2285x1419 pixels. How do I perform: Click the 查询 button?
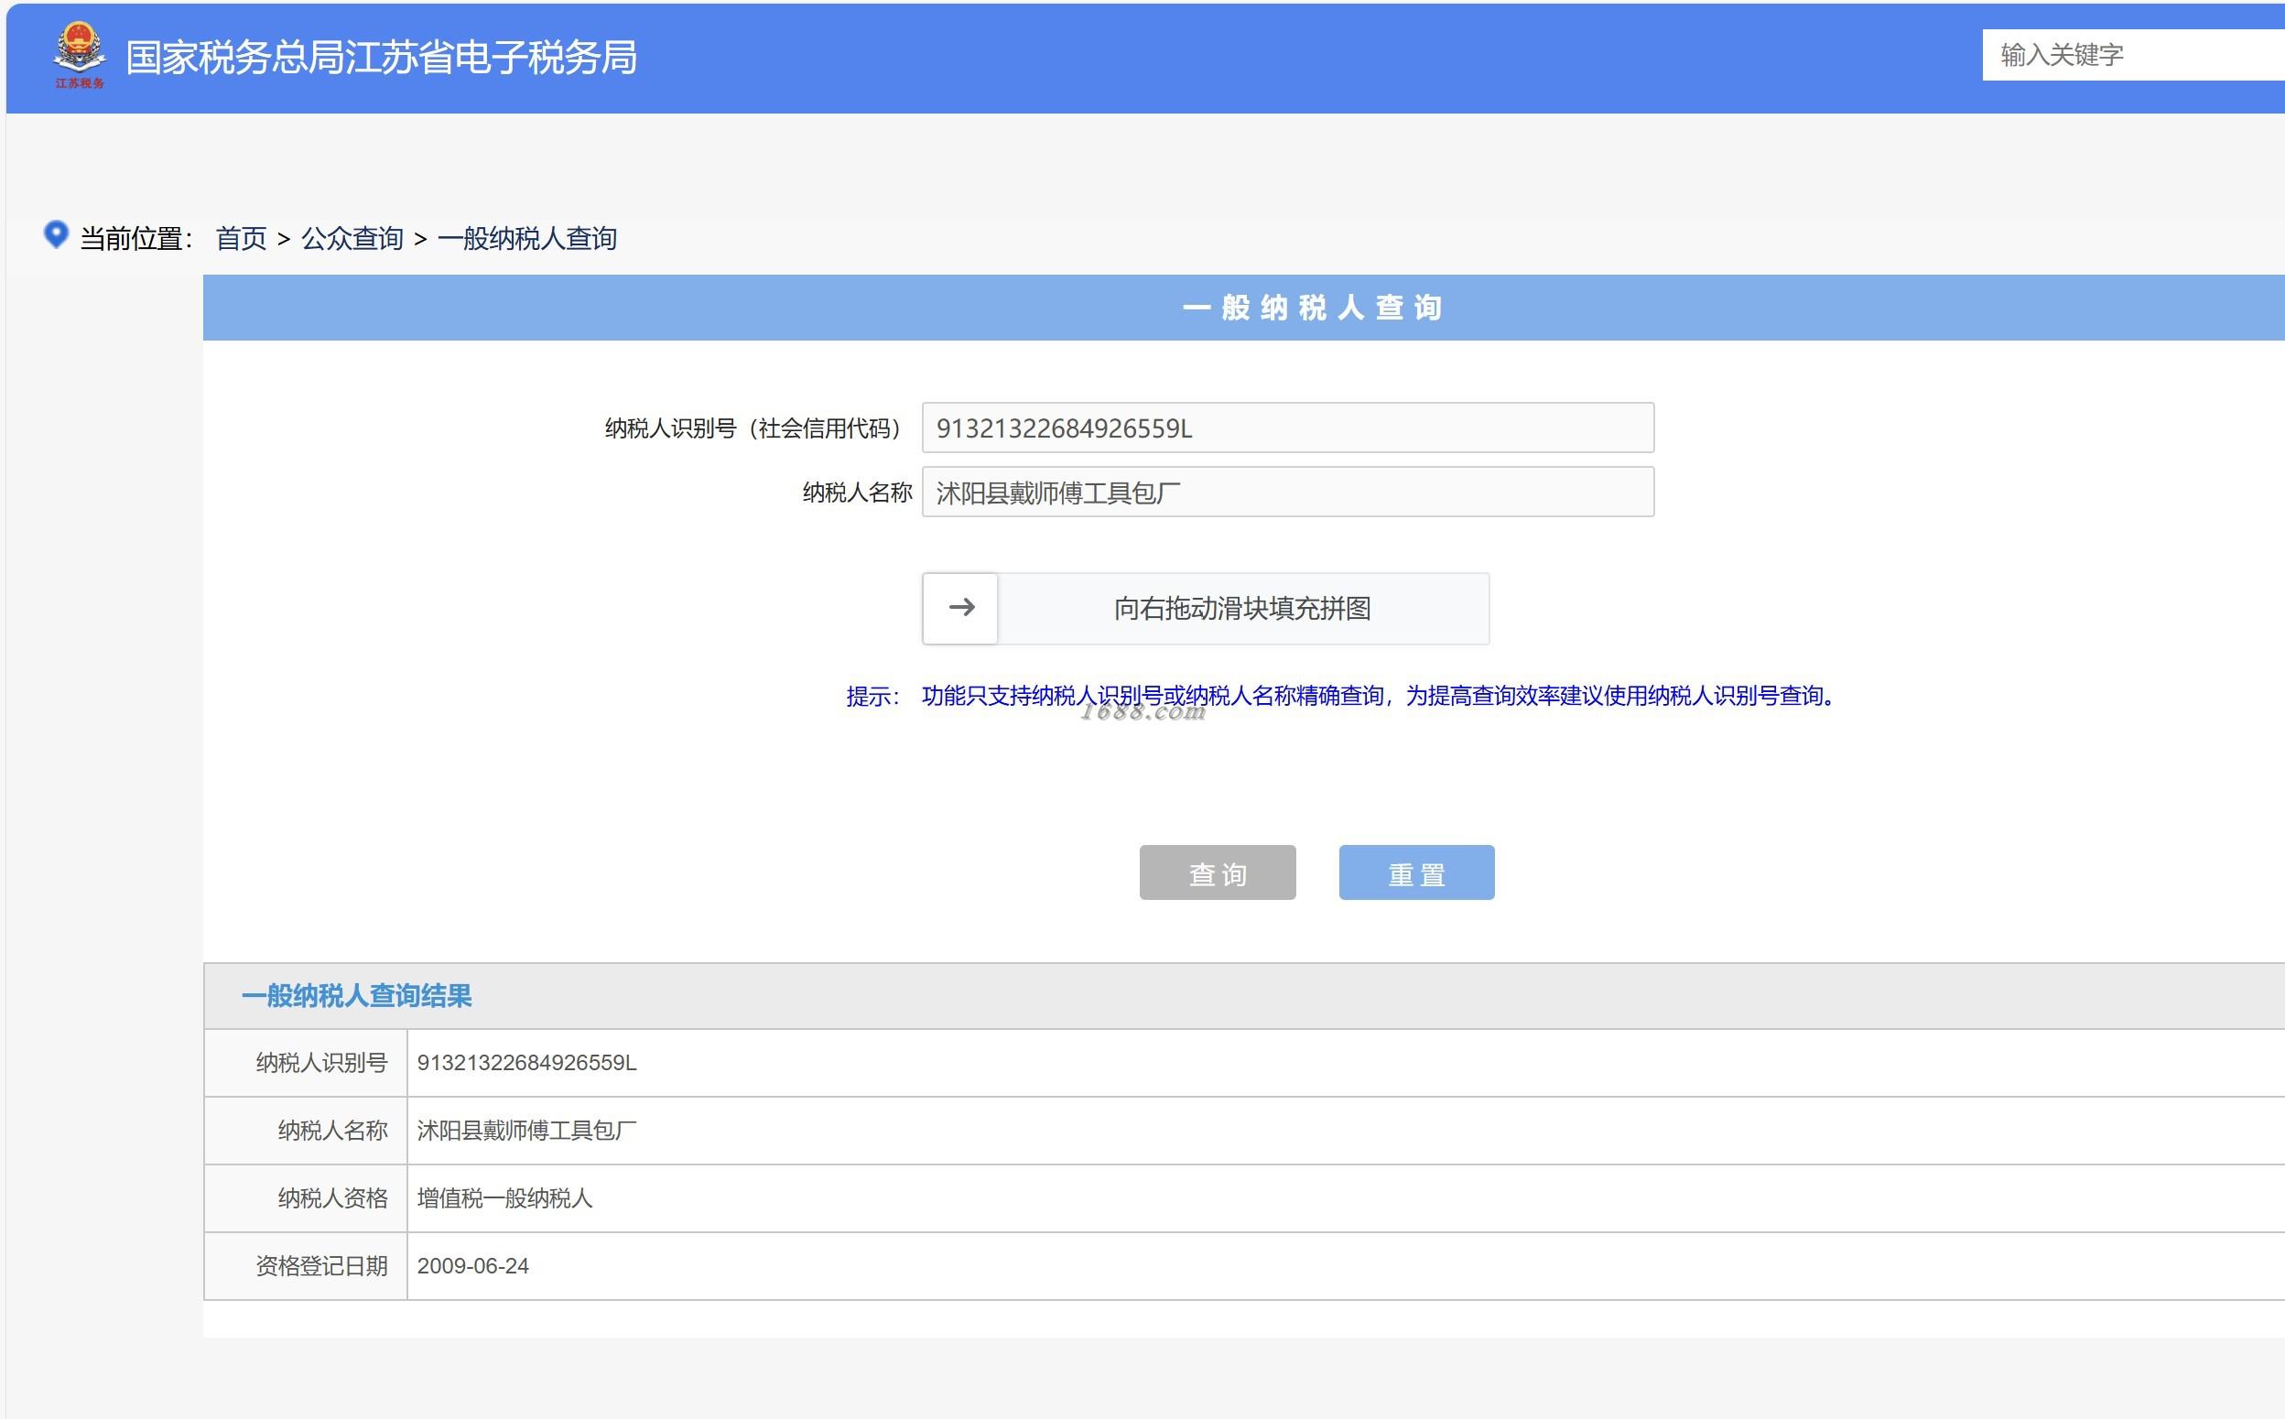(x=1217, y=872)
